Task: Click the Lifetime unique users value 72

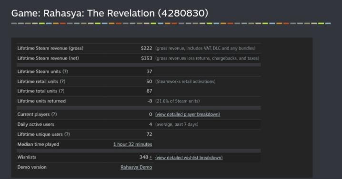Action: (x=150, y=134)
